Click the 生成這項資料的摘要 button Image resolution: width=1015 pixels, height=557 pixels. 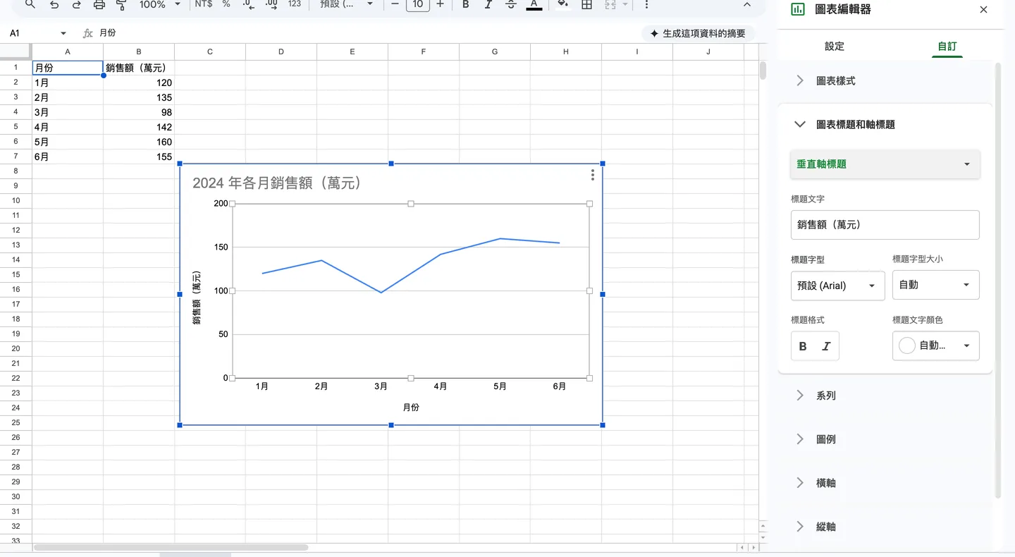point(698,33)
